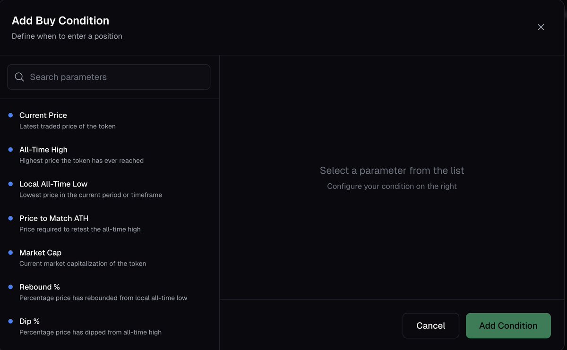Click description 'Highest price the token has ever reached'
Screen dimensions: 567x350
tap(81, 161)
